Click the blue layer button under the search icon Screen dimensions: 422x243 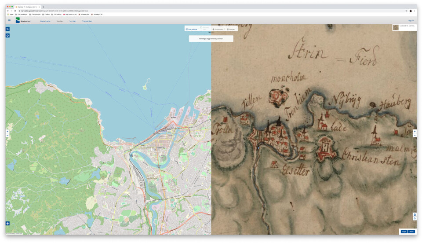(x=7, y=35)
